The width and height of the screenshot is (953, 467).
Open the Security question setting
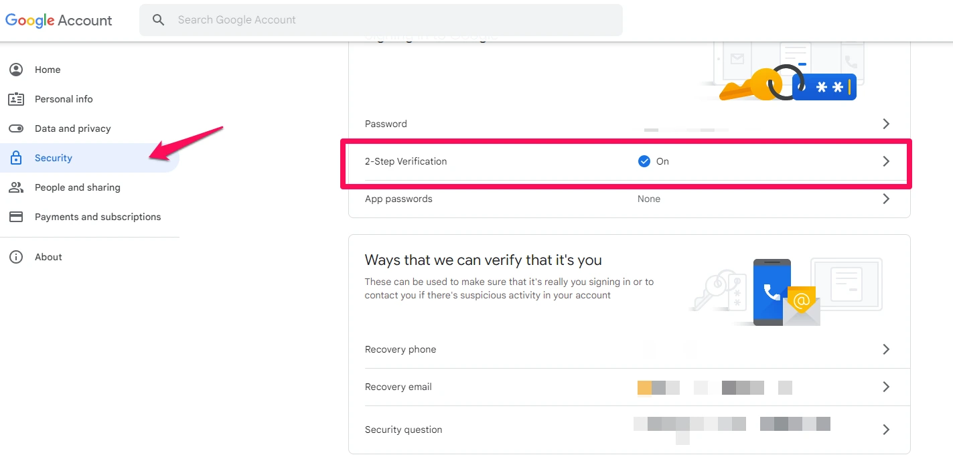pyautogui.click(x=404, y=430)
